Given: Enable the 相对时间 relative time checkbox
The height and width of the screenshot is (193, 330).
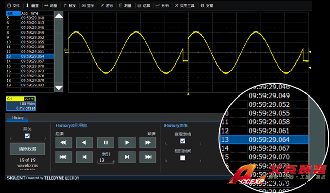Looking at the screenshot, I should 183,158.
